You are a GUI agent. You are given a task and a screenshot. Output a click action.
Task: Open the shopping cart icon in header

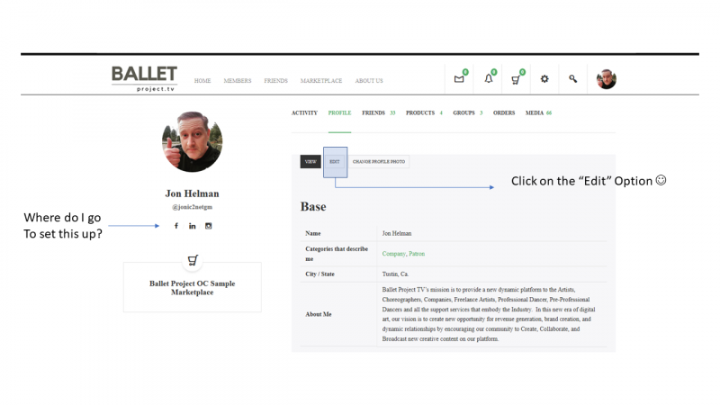click(516, 79)
